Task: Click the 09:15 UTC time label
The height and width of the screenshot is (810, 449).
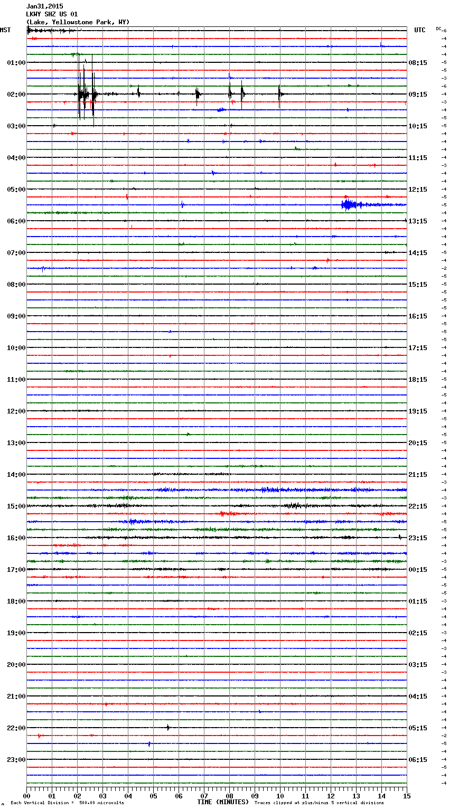Action: click(x=418, y=95)
